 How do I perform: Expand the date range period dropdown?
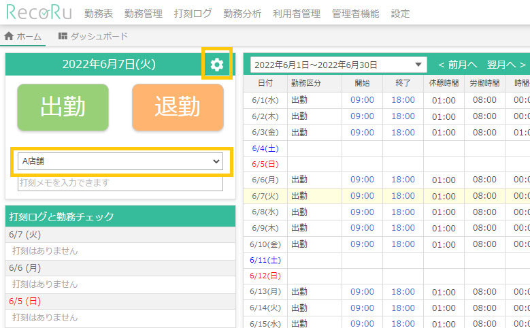click(x=338, y=65)
